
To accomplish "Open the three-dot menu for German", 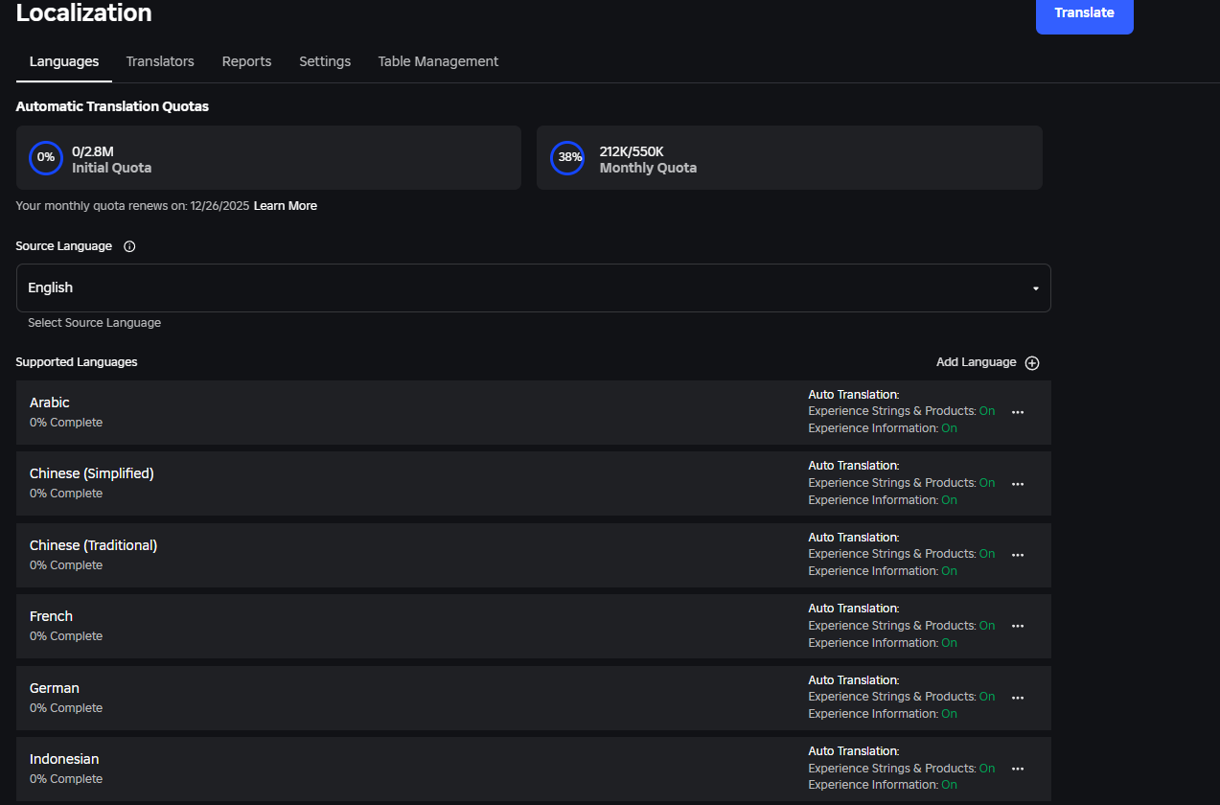I will click(1018, 698).
